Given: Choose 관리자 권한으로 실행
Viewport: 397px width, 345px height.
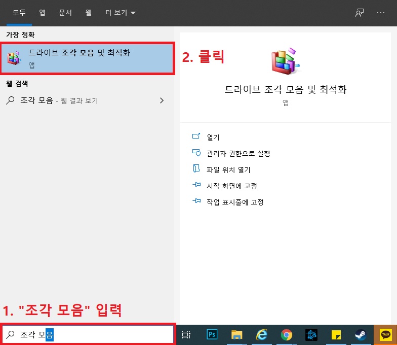Looking at the screenshot, I should coord(238,153).
